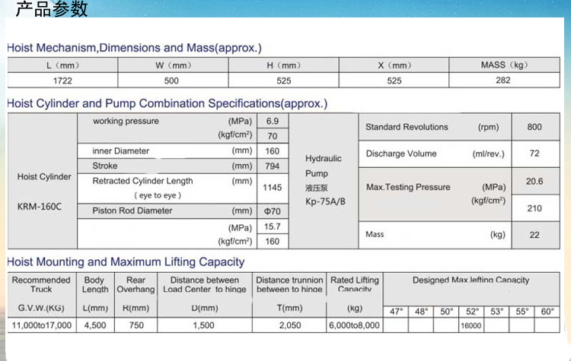Viewport: 571px width, 361px height.
Task: Select the pump Mass value 22
Action: (x=534, y=235)
